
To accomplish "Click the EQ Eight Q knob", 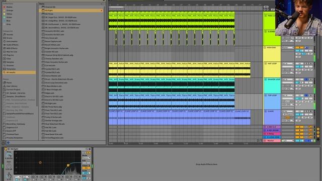I will (x=9, y=176).
